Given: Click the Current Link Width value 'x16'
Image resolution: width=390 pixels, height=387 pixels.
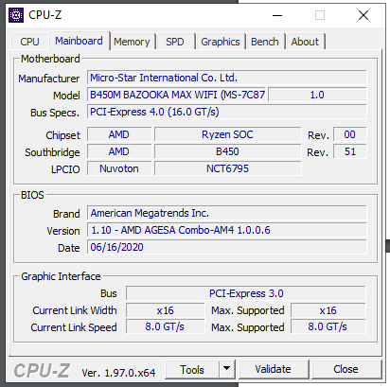Looking at the screenshot, I should (x=165, y=310).
